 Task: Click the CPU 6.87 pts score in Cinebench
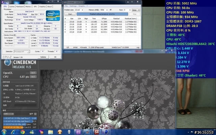click(24, 77)
